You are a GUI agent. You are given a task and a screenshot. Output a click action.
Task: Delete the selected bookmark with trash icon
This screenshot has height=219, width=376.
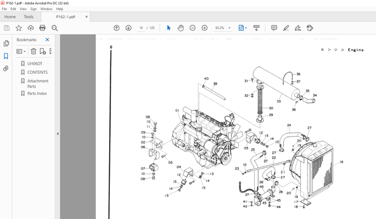click(x=33, y=51)
